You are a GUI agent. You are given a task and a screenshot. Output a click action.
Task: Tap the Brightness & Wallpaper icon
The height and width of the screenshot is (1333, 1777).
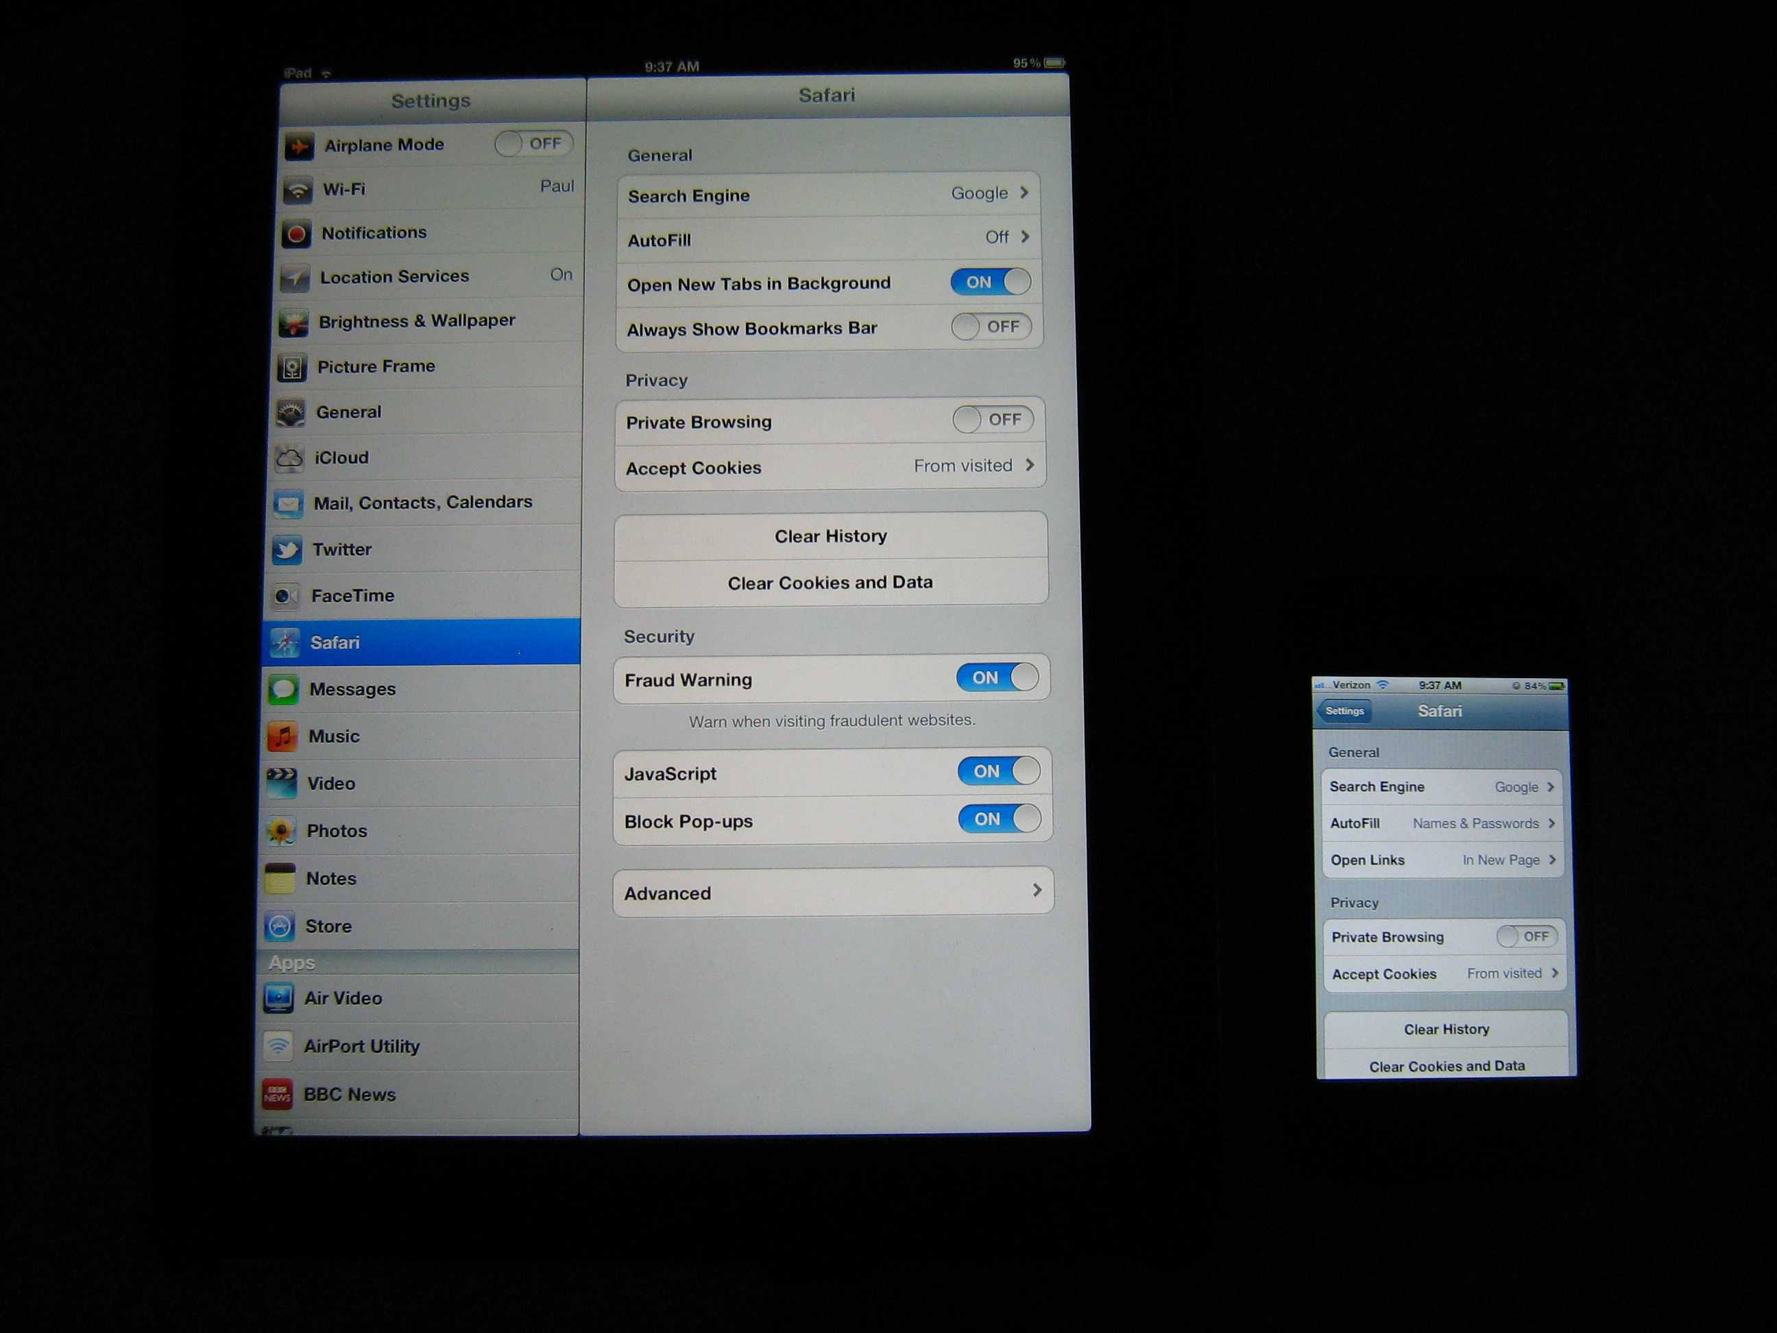point(293,322)
